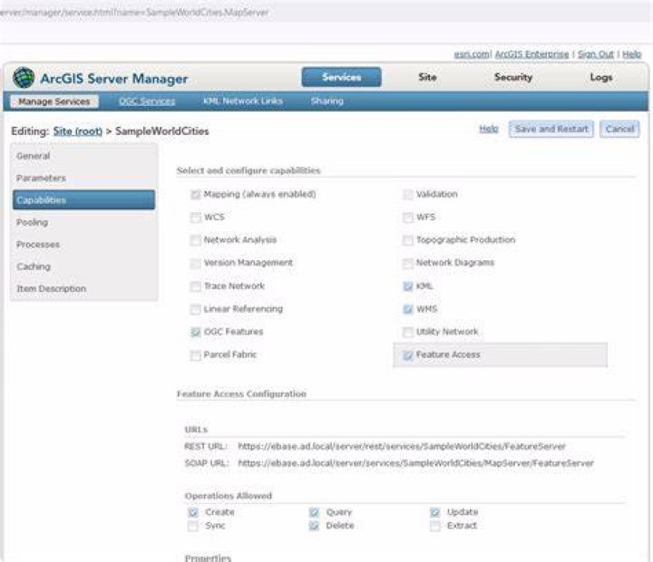The height and width of the screenshot is (562, 653).
Task: Click the SOAP URL MapServer/FeatureServer address
Action: coord(415,463)
